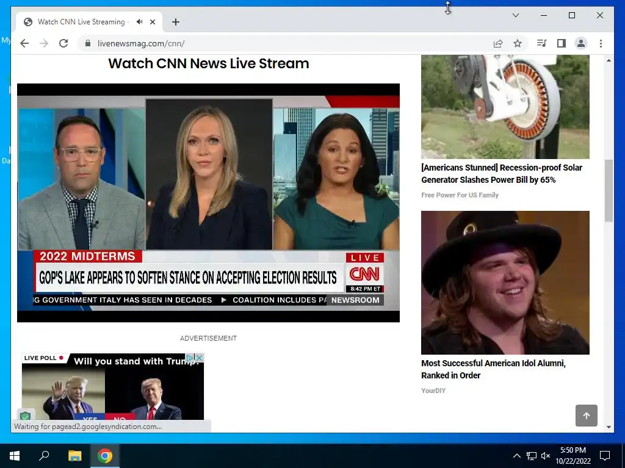Click the Watch CNN News Live Stream heading
Viewport: 625px width, 468px height.
point(209,63)
